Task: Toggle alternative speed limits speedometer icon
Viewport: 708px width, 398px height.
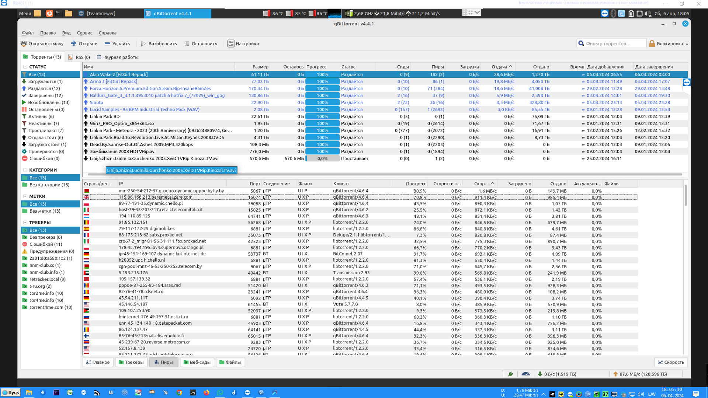Action: tap(526, 374)
